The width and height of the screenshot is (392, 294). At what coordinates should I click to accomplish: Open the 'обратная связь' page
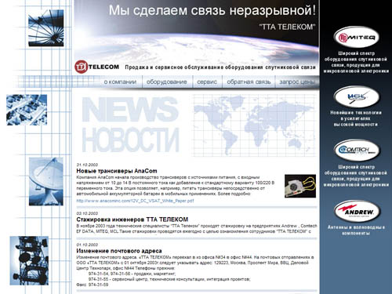pyautogui.click(x=249, y=82)
